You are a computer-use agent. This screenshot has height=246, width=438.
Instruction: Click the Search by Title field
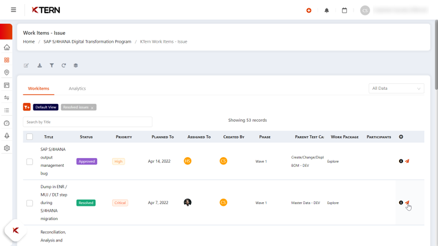(x=88, y=122)
